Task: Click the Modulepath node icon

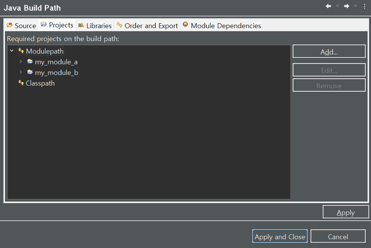Action: click(21, 51)
